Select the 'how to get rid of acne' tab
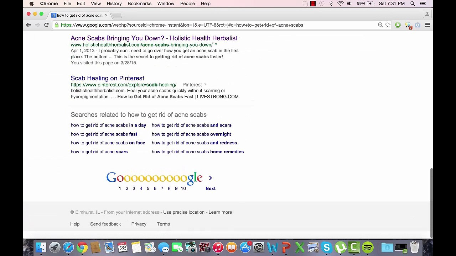This screenshot has width=456, height=256. 79,15
